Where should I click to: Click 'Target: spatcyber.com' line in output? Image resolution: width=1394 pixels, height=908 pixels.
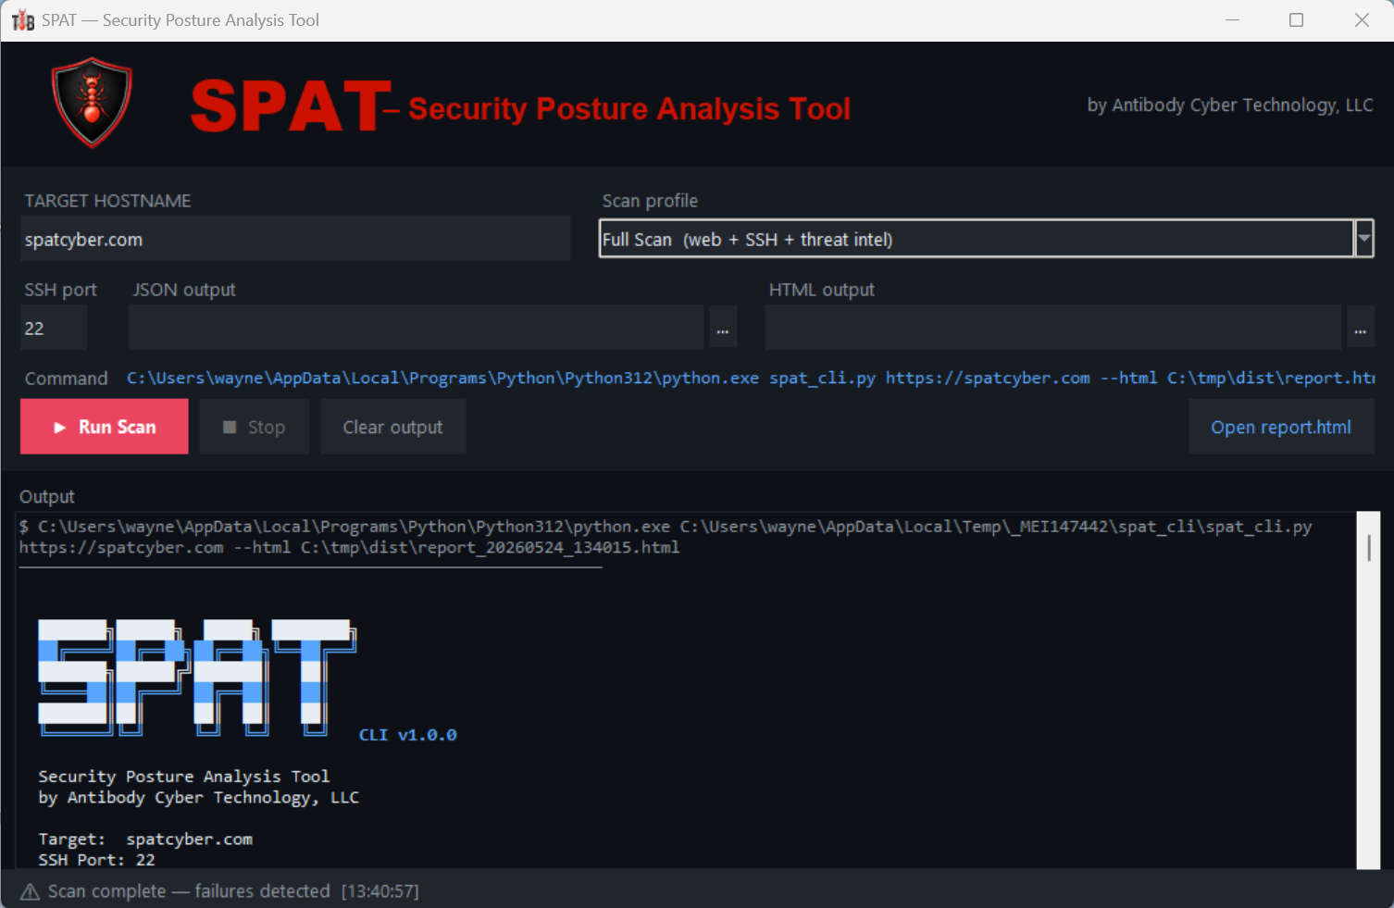[x=145, y=839]
